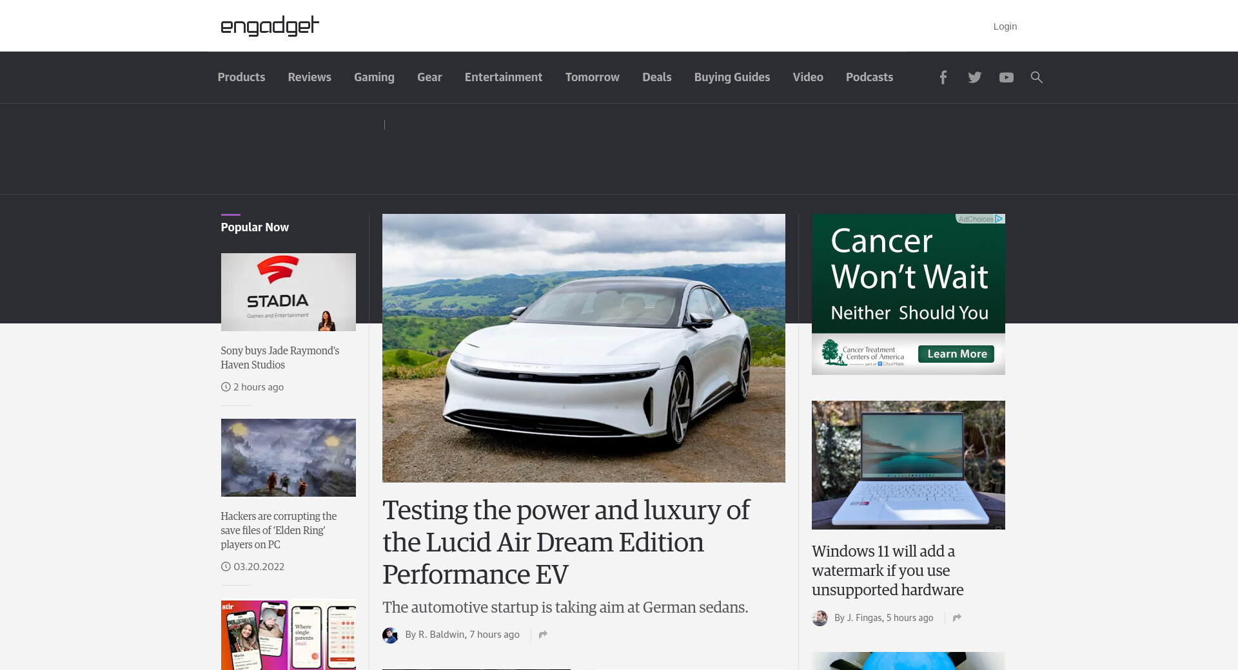Click the Login link

click(1005, 26)
